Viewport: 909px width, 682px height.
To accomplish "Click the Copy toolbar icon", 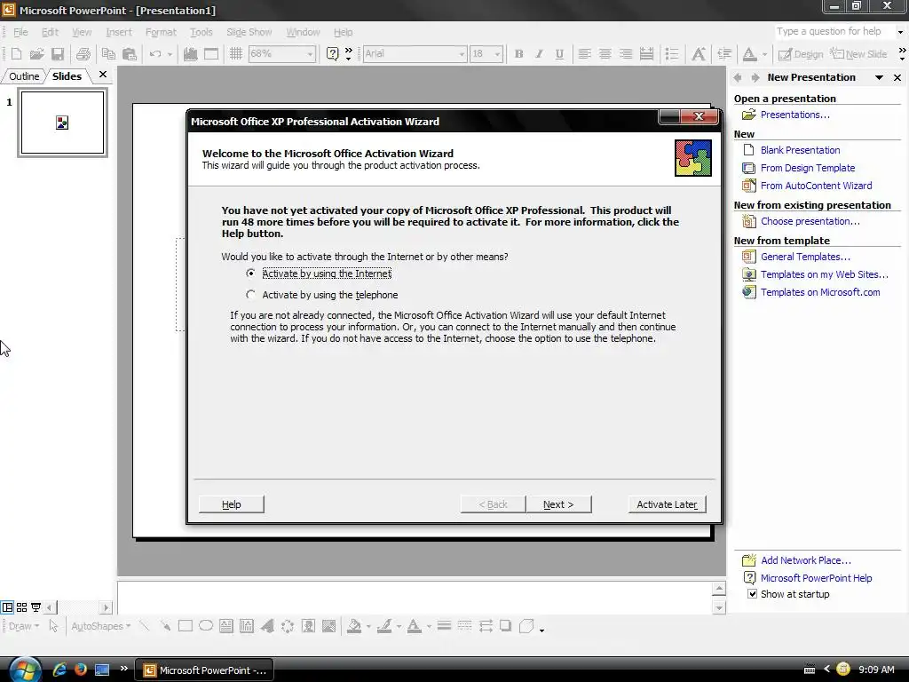I will (x=108, y=54).
